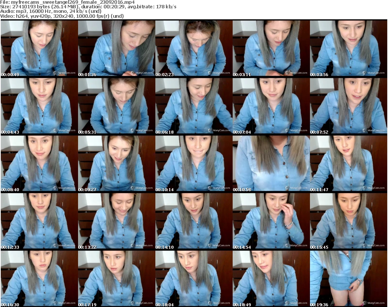Pick the frame stamped 00:05:31
The image size is (388, 307).
tap(117, 106)
